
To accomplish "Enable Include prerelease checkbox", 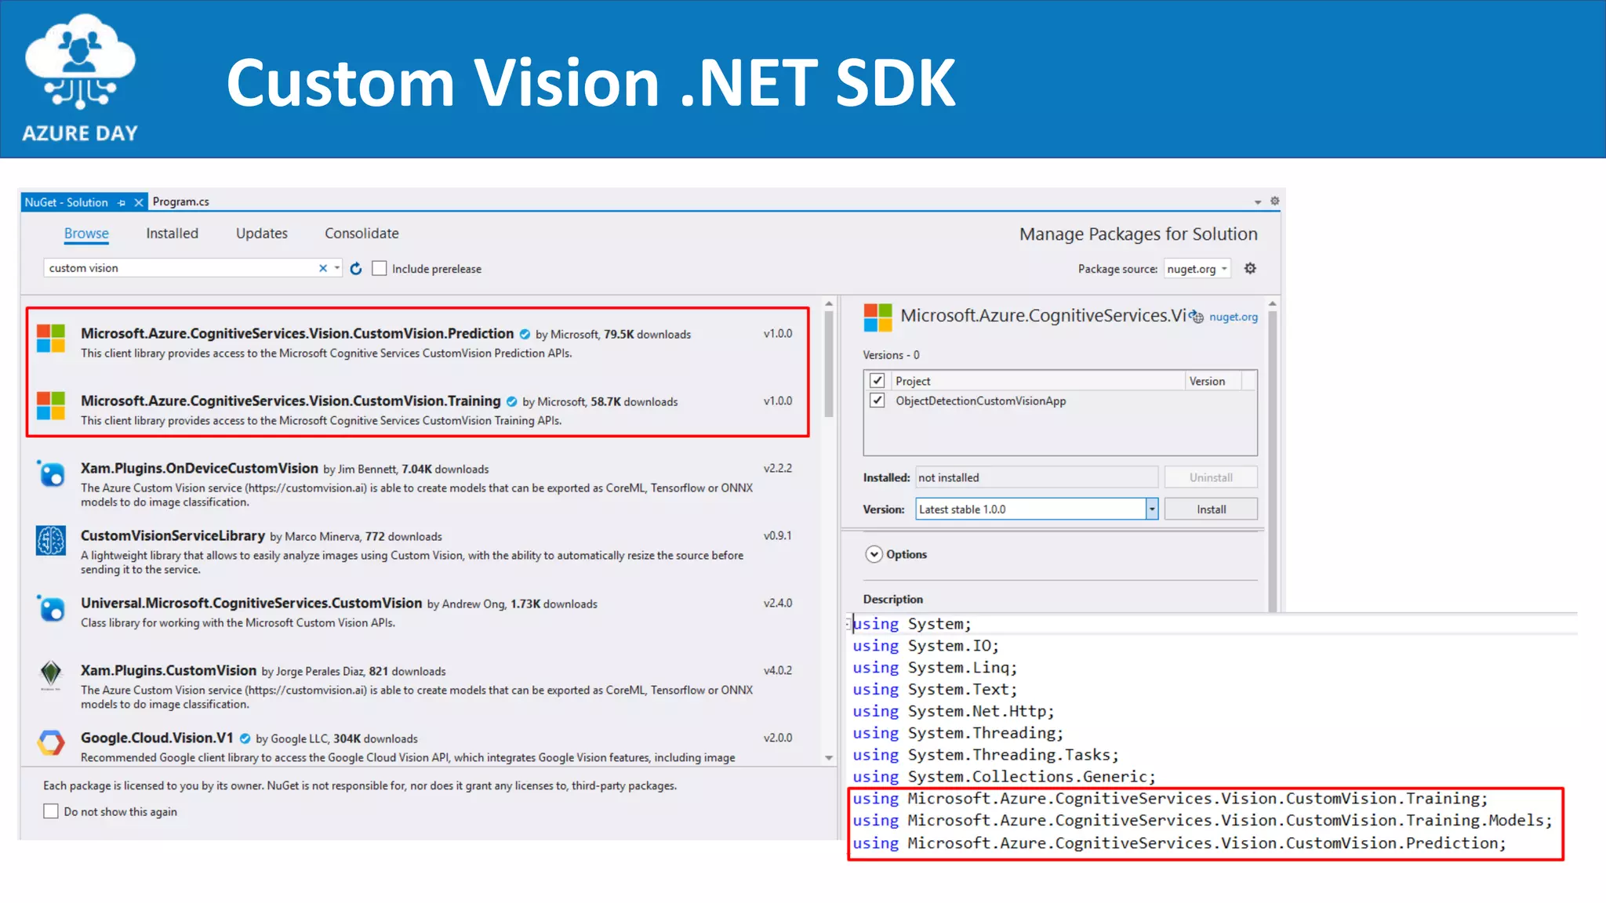I will (380, 269).
